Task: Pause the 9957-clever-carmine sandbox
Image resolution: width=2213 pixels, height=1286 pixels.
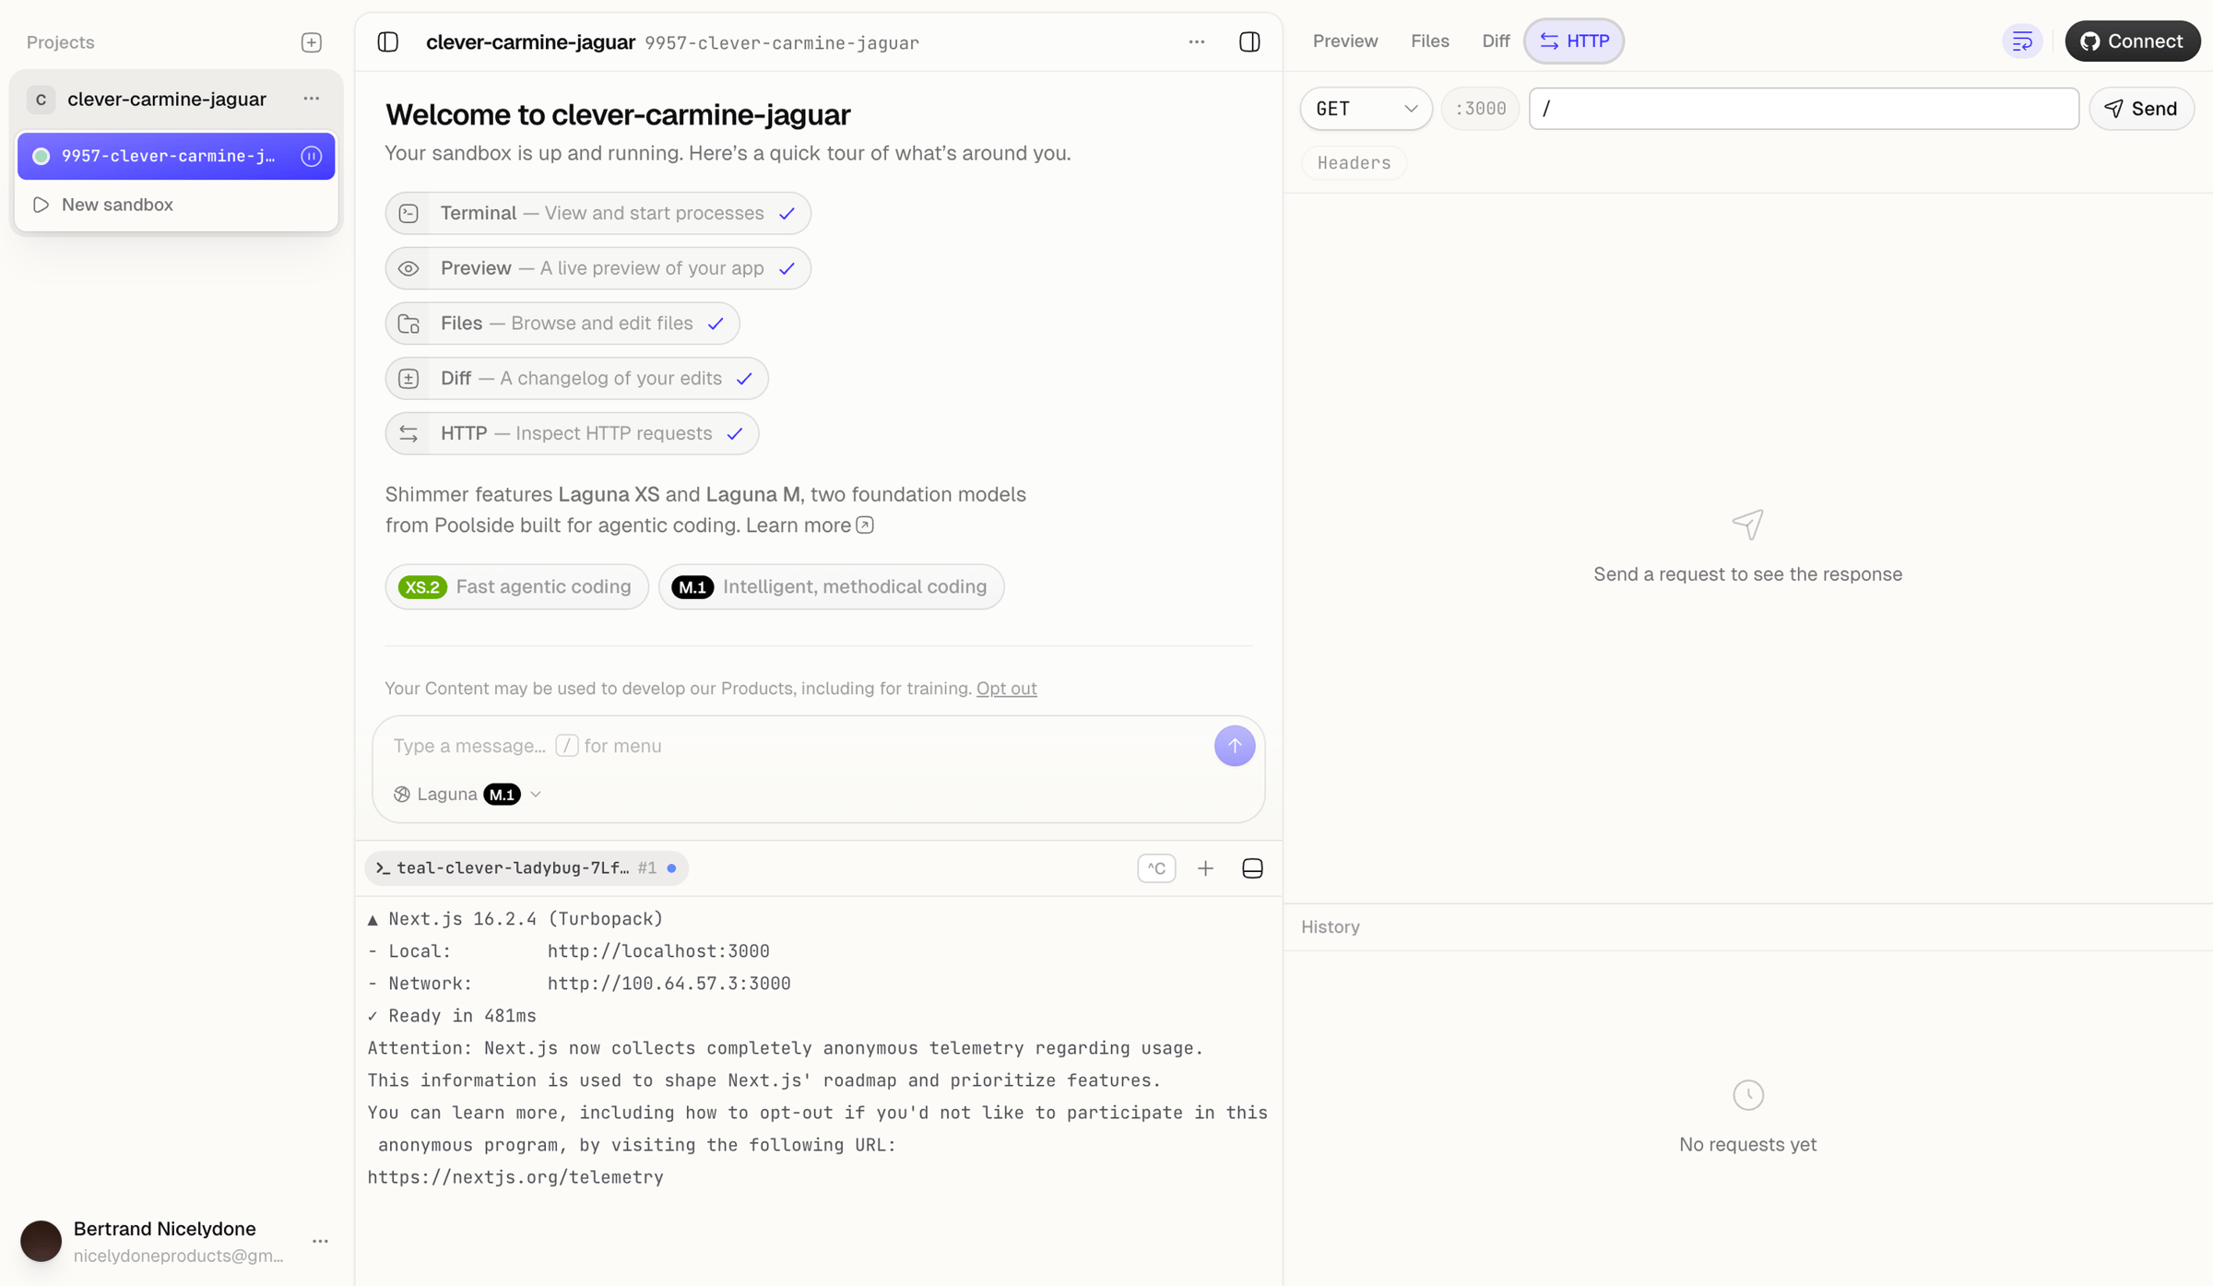Action: 312,156
